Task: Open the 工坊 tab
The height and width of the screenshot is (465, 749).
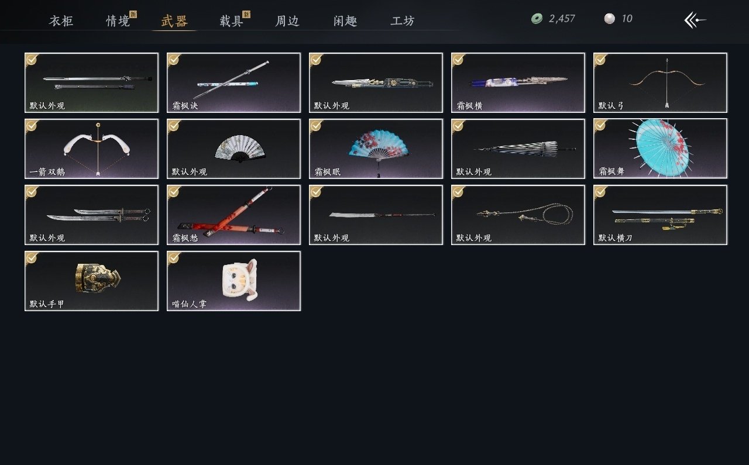Action: (403, 21)
